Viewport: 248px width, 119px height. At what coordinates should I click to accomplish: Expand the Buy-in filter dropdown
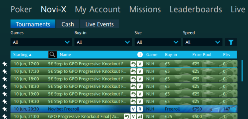coord(103,42)
